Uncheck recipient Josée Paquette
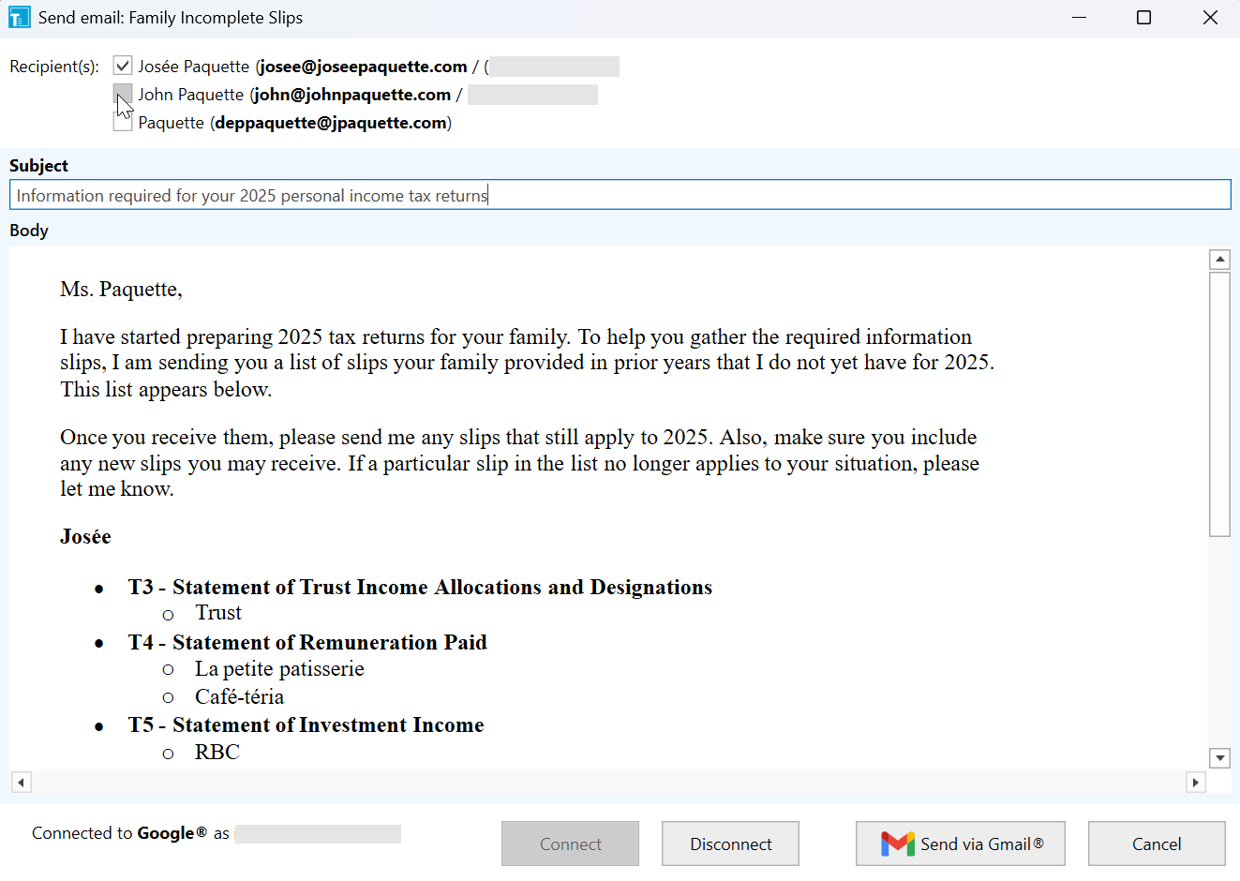Image resolution: width=1240 pixels, height=881 pixels. point(122,66)
